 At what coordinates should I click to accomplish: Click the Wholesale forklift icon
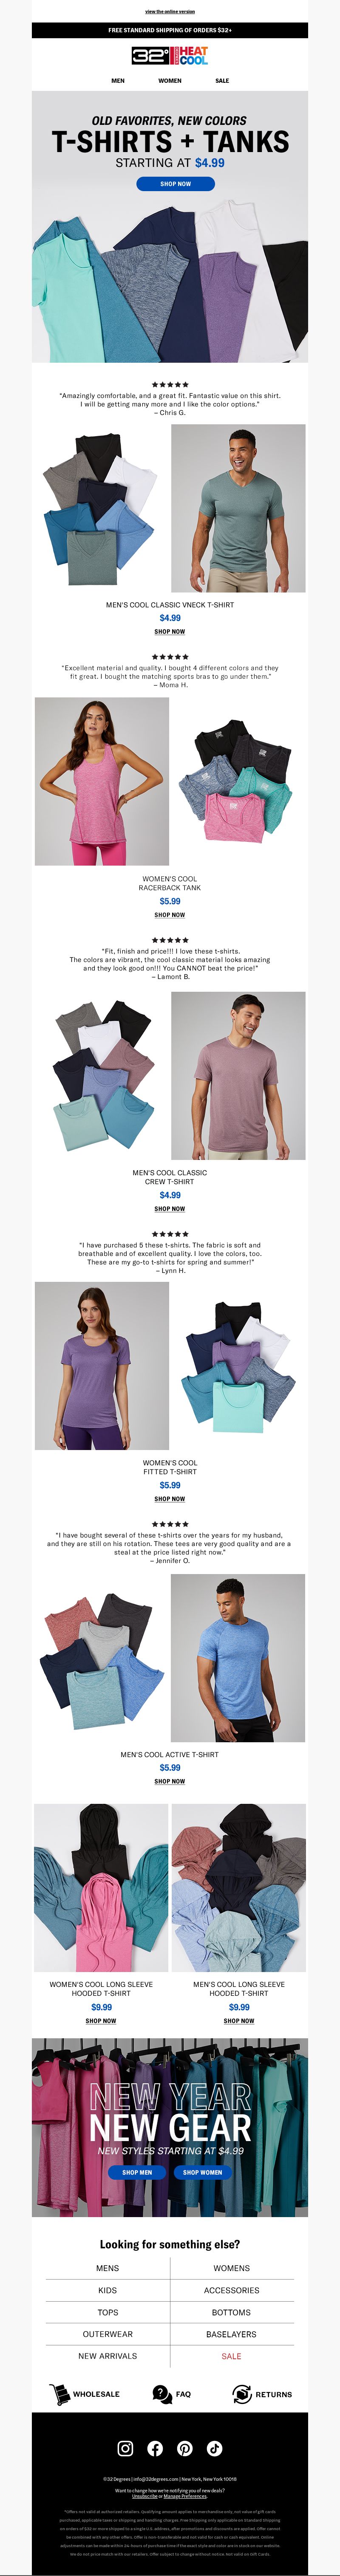tap(59, 2394)
